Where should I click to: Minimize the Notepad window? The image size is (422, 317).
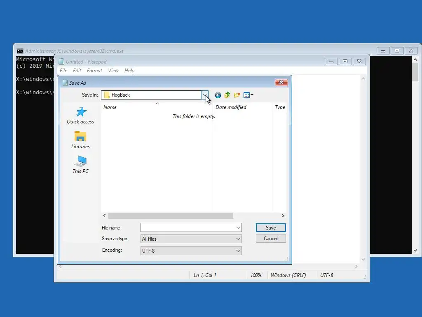331,62
